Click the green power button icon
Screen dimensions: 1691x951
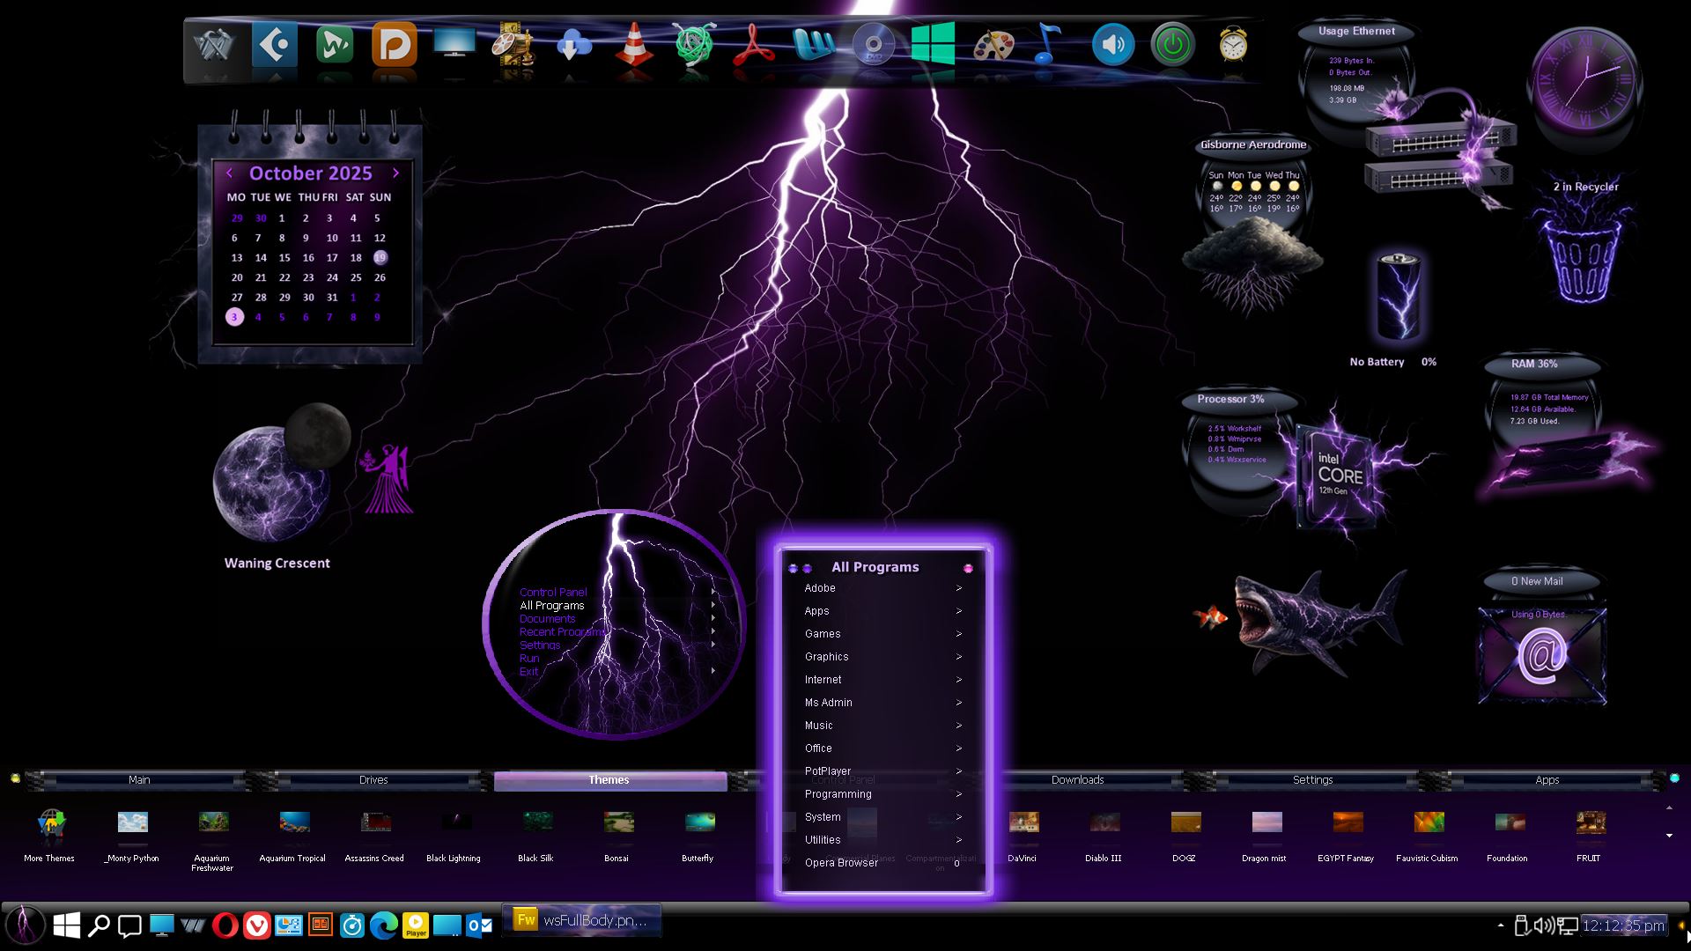tap(1172, 44)
